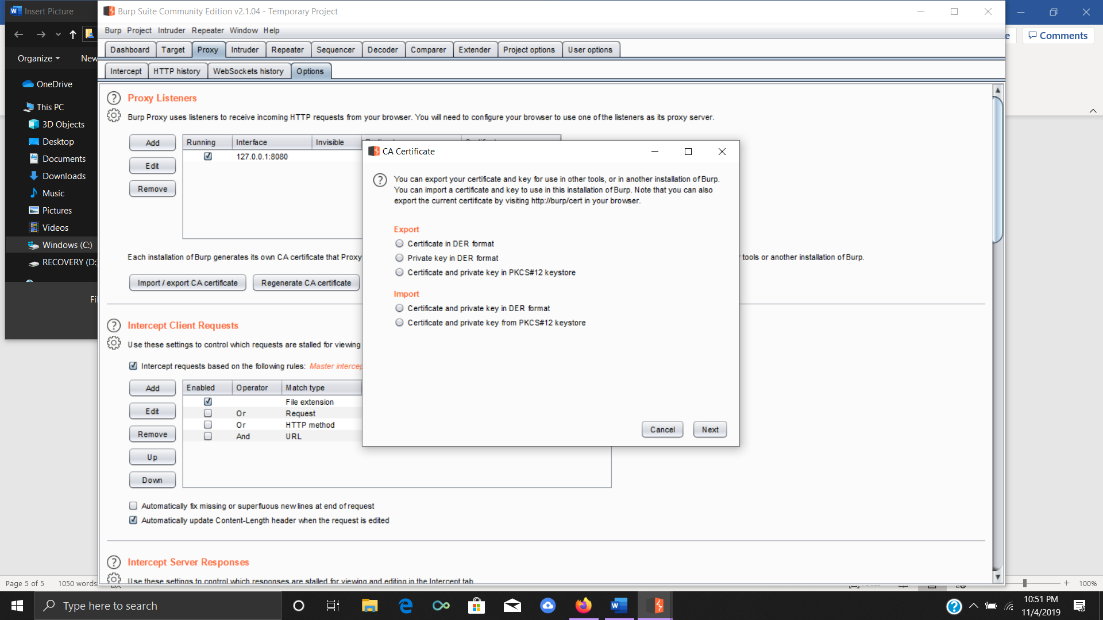Open Firefox from taskbar
The height and width of the screenshot is (620, 1103).
(x=583, y=606)
